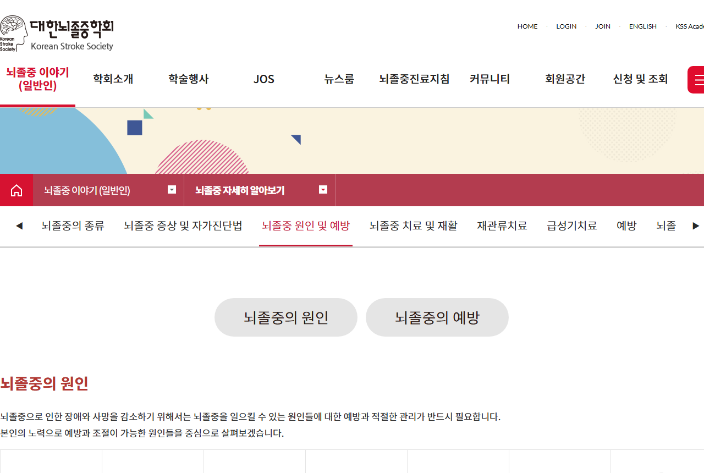
Task: Open the 뇌졸중 이야기 (일반인) main menu
Action: pyautogui.click(x=37, y=79)
